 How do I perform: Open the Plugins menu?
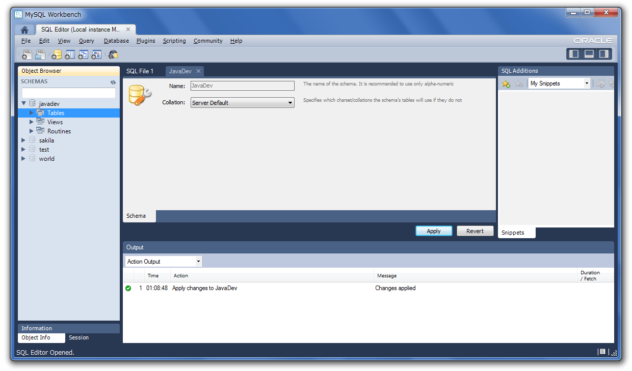pyautogui.click(x=146, y=41)
